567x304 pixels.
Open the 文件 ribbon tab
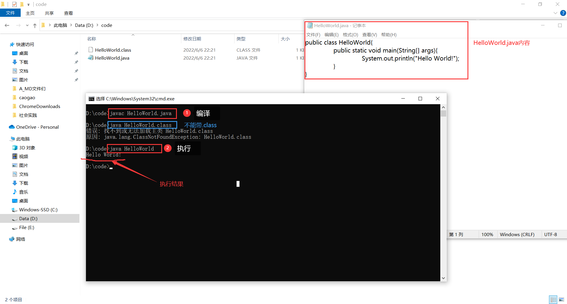10,13
